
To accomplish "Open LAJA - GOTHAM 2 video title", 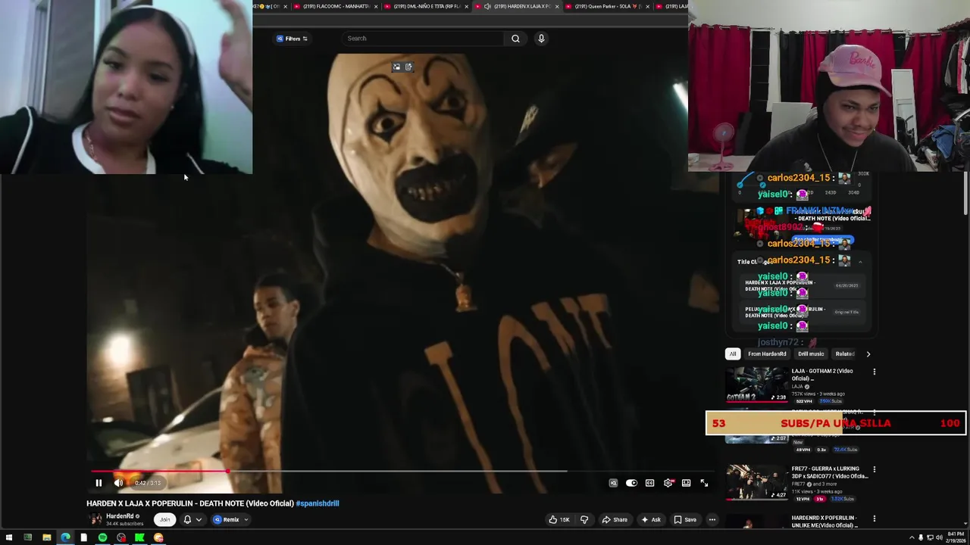I will click(822, 374).
